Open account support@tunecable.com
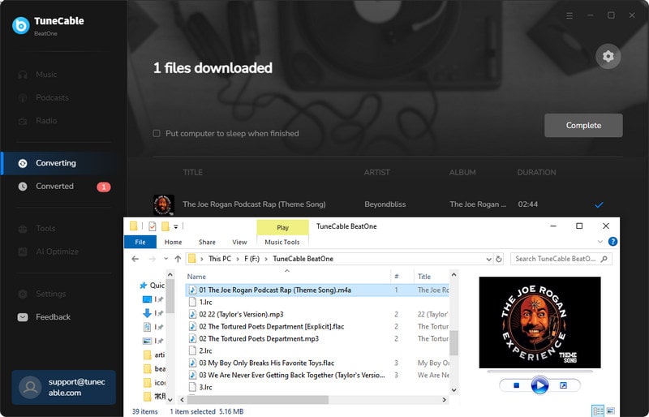649x417 pixels. point(64,387)
